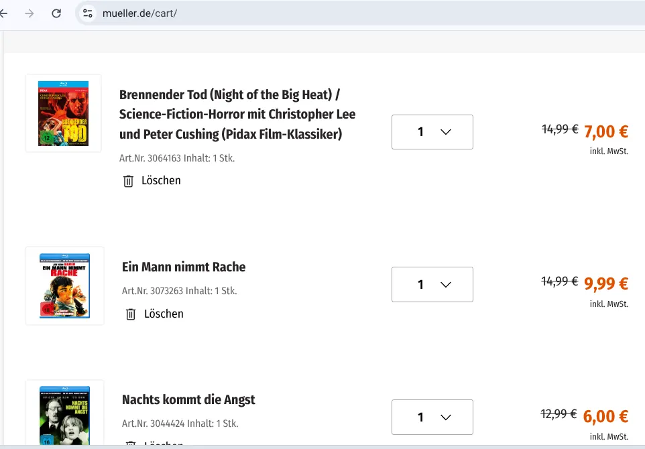Open quantity dropdown for Brennender Tod

pos(432,132)
